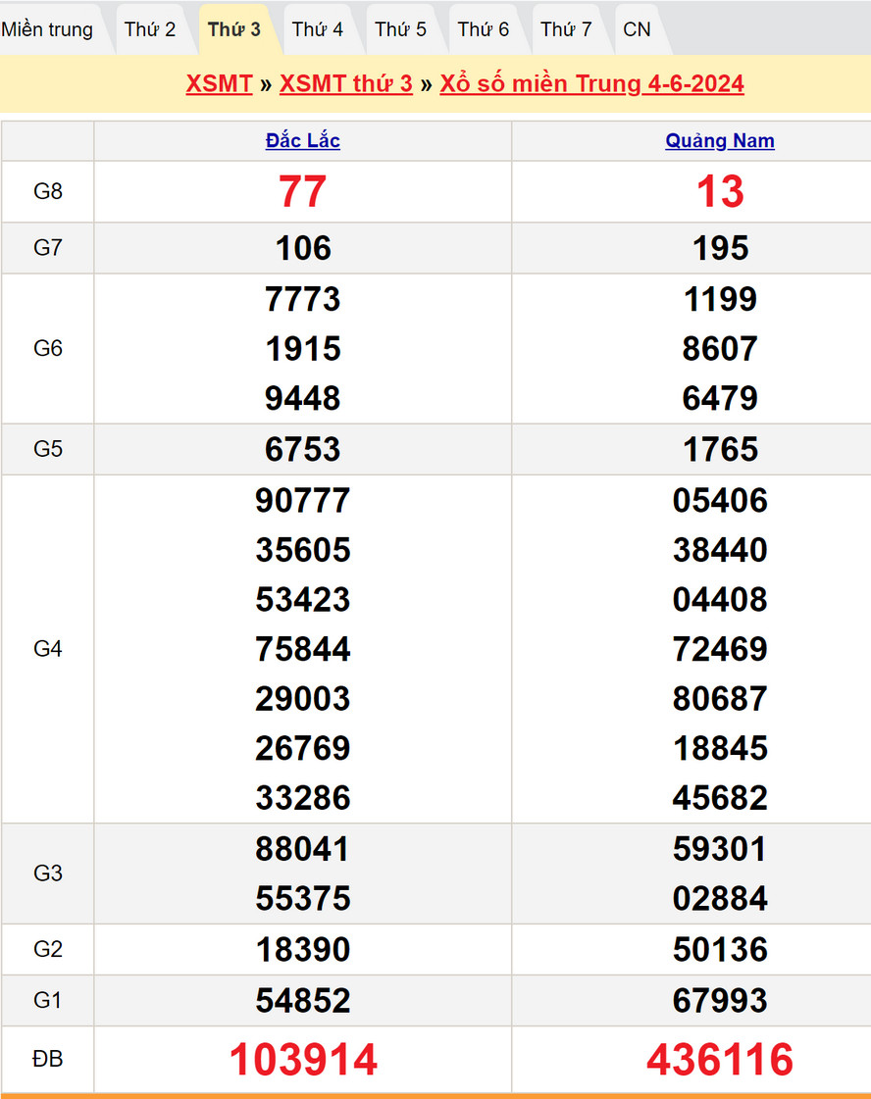Screen dimensions: 871x1099
Task: Select the Thứ 3 tab
Action: pyautogui.click(x=234, y=29)
